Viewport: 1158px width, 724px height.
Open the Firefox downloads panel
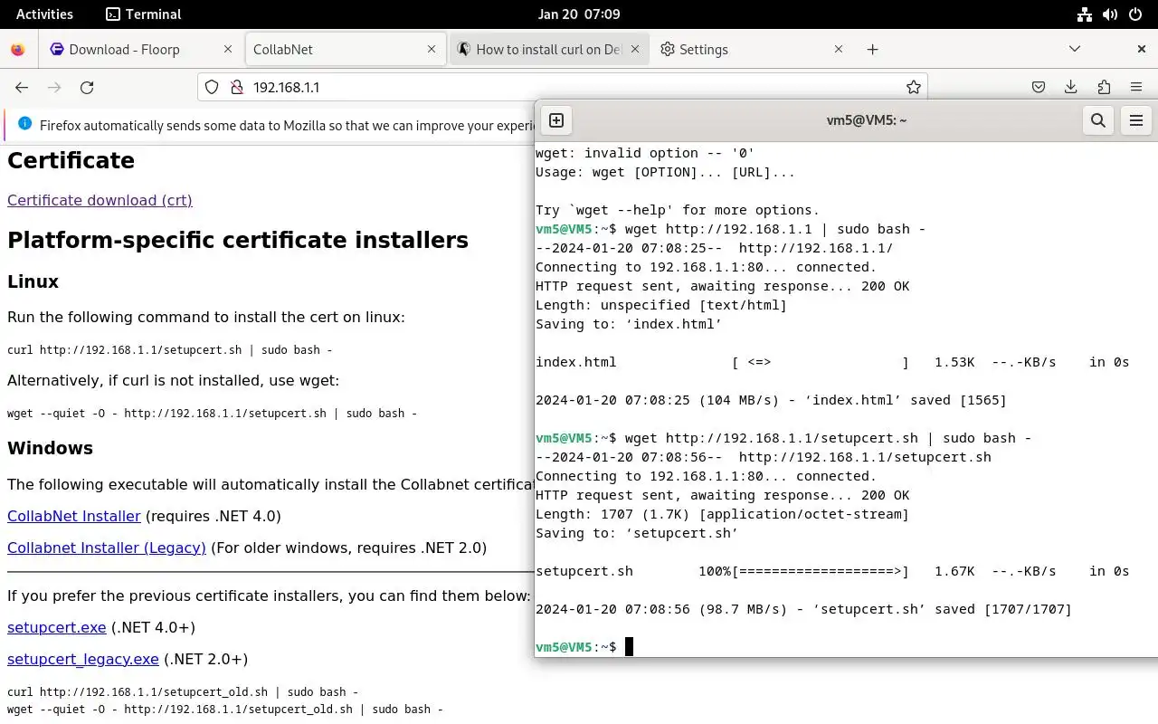coord(1071,87)
